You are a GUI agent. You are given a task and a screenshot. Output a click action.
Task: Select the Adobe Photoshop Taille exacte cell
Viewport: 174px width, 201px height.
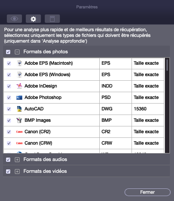(x=148, y=97)
